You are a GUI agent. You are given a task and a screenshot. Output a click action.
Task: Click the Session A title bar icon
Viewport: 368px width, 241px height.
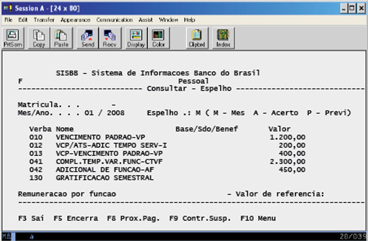(x=8, y=9)
